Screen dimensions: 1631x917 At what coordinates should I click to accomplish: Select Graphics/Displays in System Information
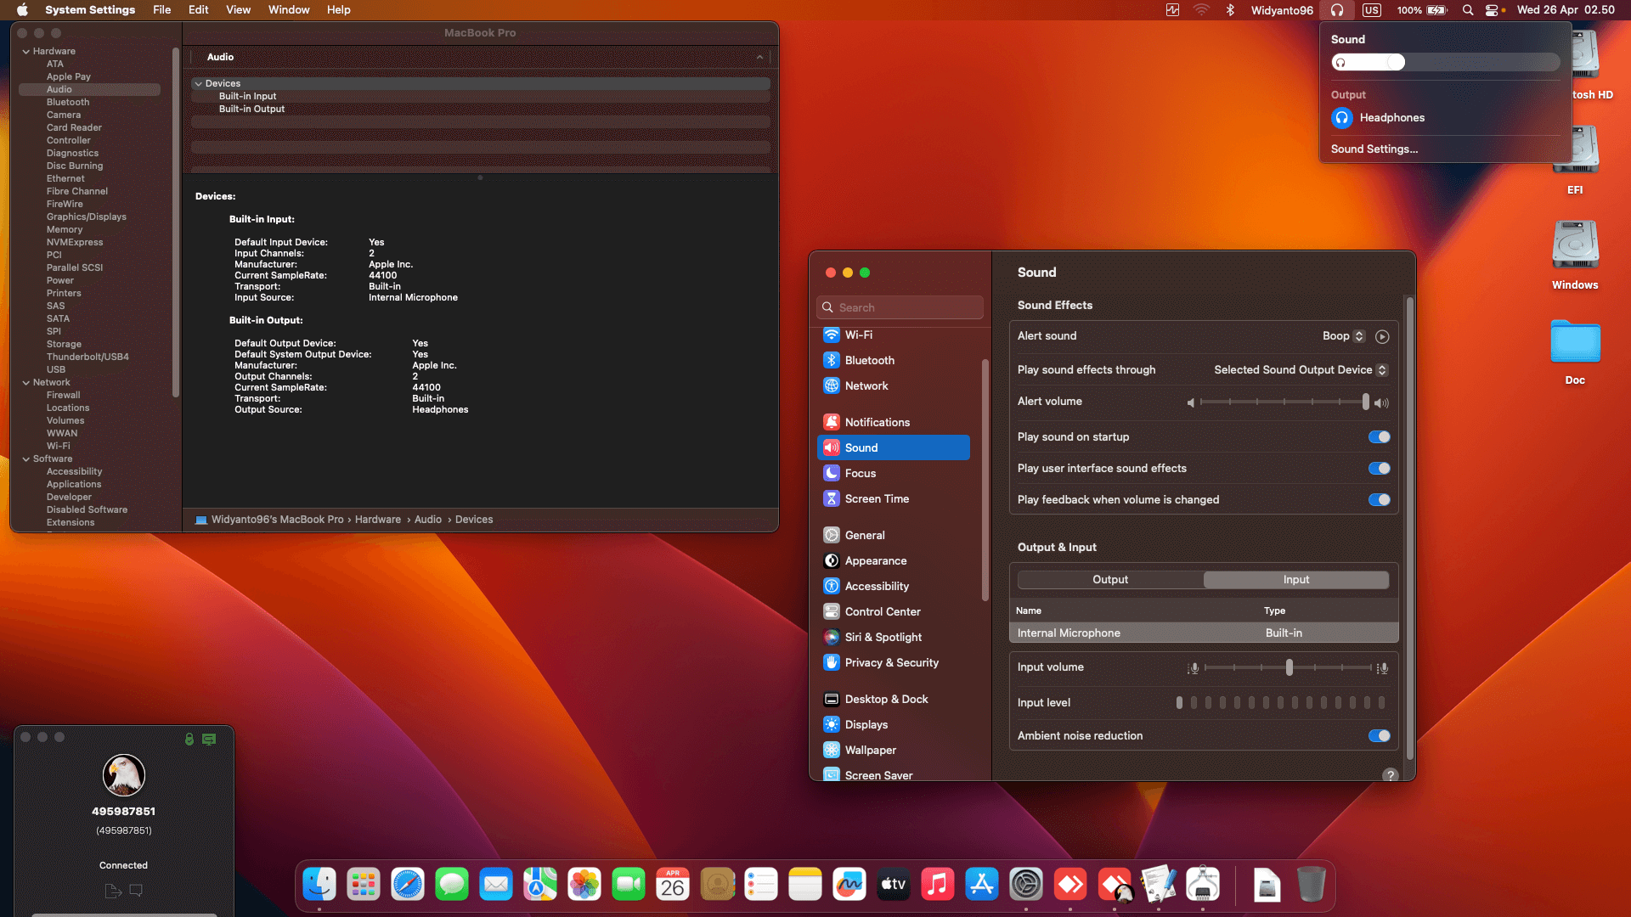click(x=87, y=217)
